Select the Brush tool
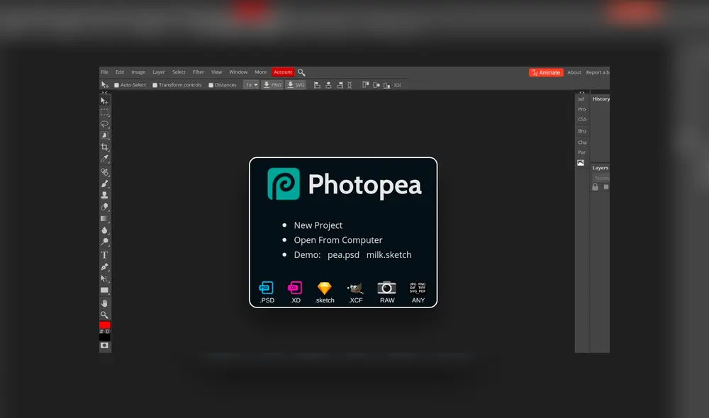 point(104,183)
